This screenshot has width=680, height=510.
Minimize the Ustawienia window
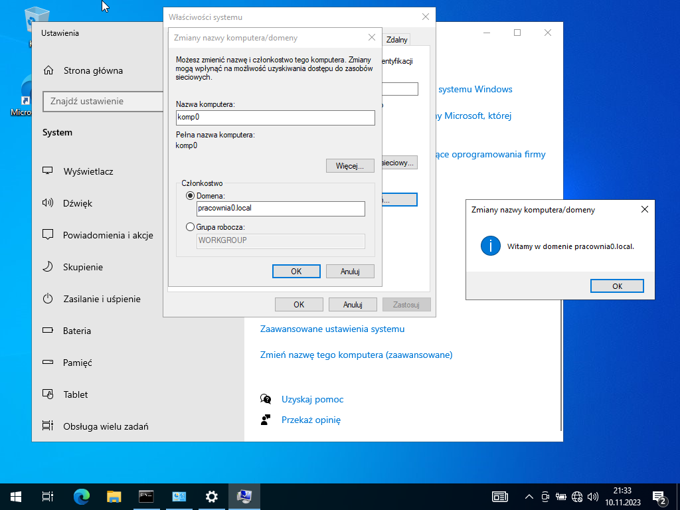(487, 33)
